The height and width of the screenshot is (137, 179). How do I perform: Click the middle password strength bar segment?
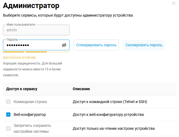point(36,52)
